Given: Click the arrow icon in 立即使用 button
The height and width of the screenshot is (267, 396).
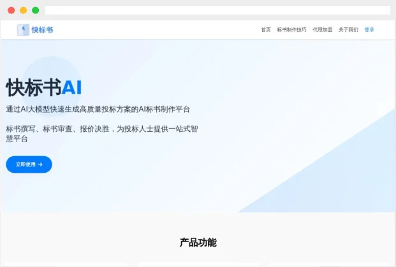Looking at the screenshot, I should tap(41, 164).
